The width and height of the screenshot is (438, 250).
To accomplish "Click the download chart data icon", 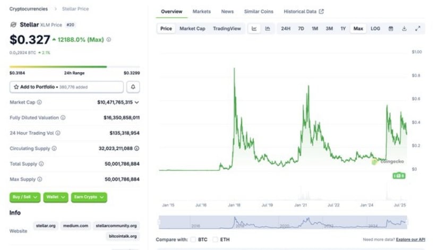I will pyautogui.click(x=404, y=29).
